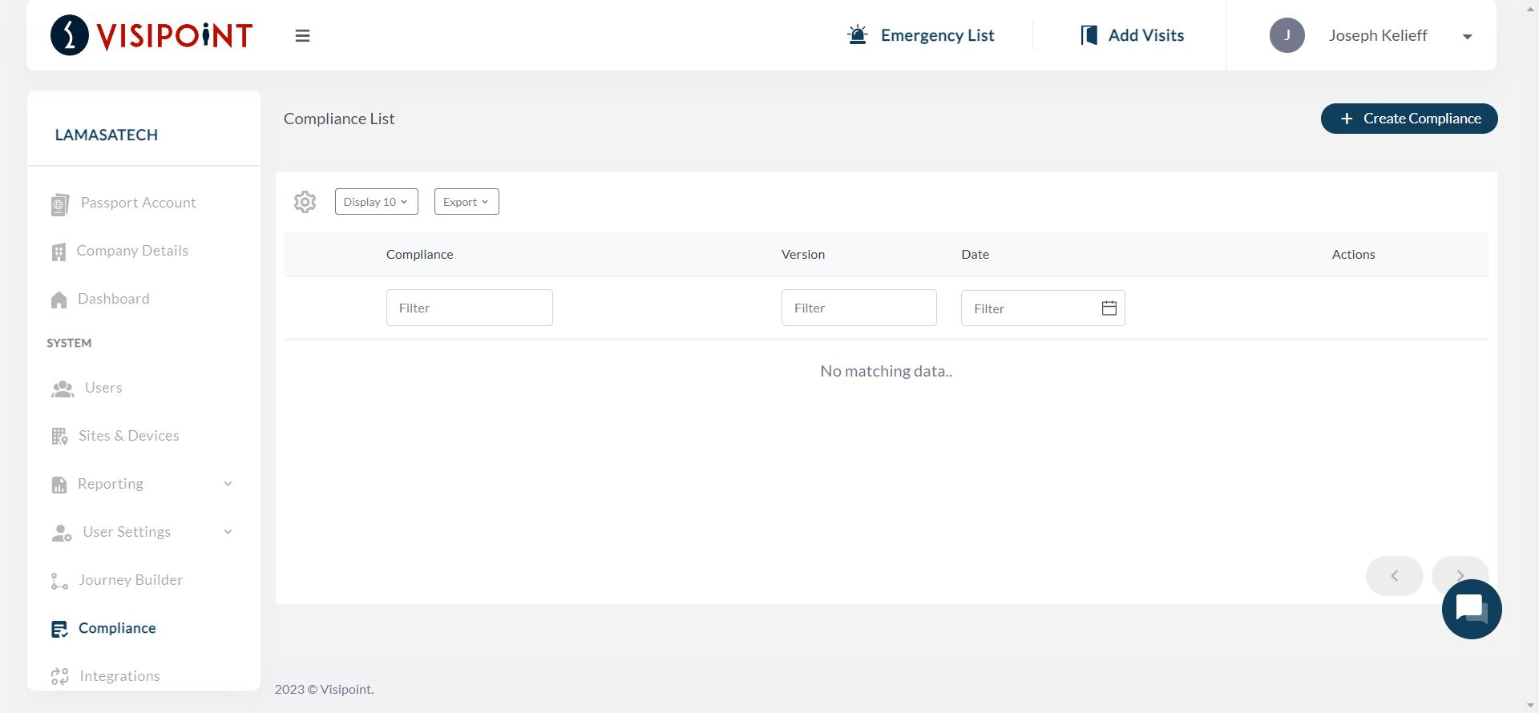Expand the User Settings submenu

coord(228,532)
